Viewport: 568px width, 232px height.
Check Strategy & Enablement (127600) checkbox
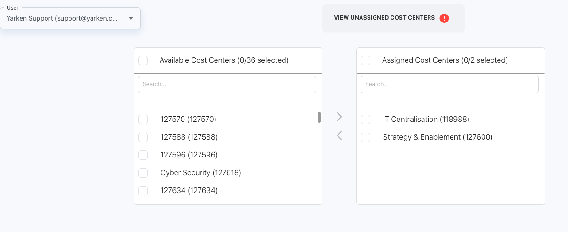pyautogui.click(x=366, y=137)
